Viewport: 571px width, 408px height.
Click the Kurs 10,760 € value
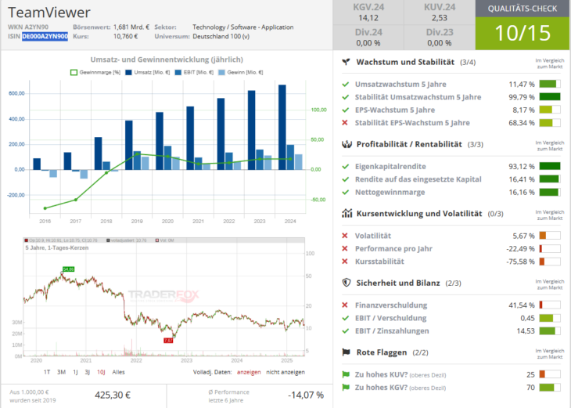125,36
